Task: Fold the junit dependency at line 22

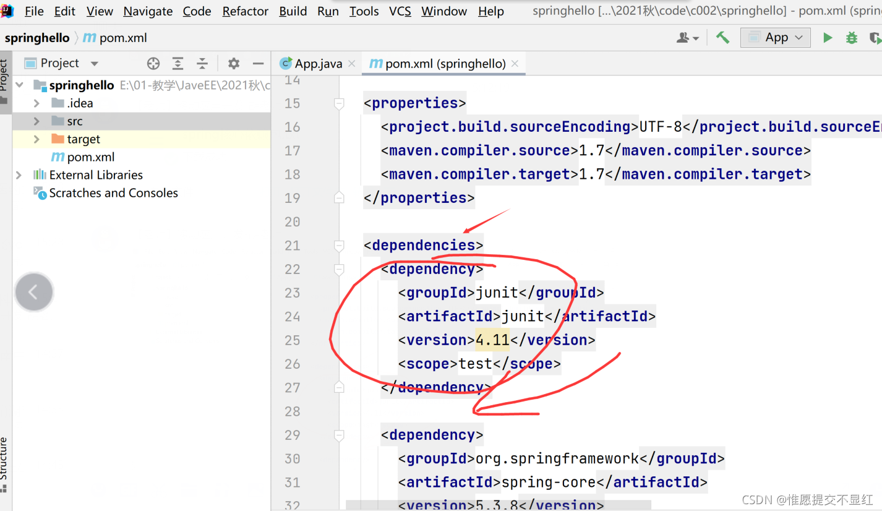Action: click(338, 269)
